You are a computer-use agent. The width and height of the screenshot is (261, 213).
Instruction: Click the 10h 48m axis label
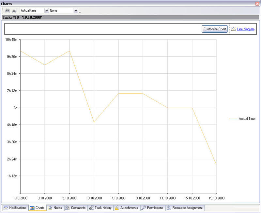(x=11, y=39)
